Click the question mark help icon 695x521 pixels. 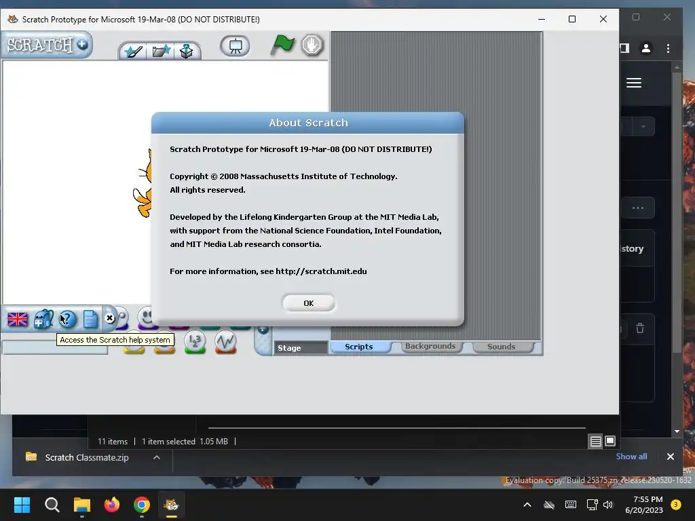(67, 319)
